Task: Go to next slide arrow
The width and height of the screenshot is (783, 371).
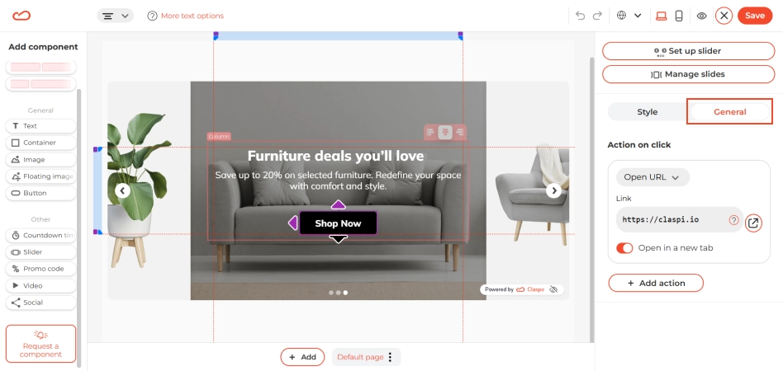Action: (553, 190)
